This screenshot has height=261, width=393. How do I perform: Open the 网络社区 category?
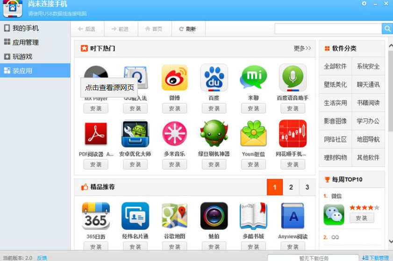coord(336,140)
